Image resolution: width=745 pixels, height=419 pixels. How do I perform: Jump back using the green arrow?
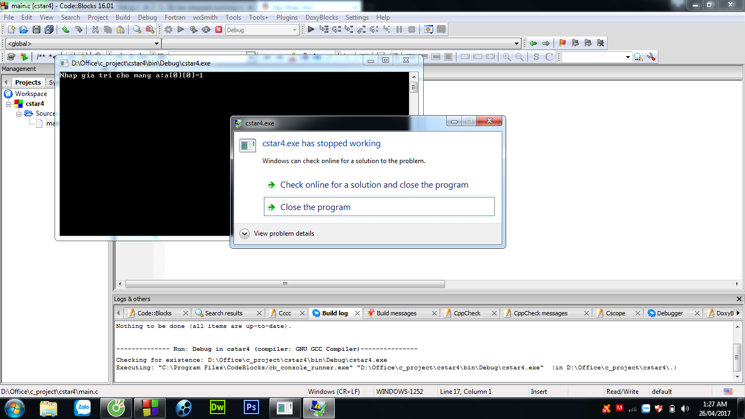[x=533, y=44]
